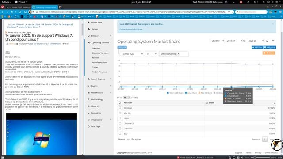Click the Add group button

pos(270,47)
